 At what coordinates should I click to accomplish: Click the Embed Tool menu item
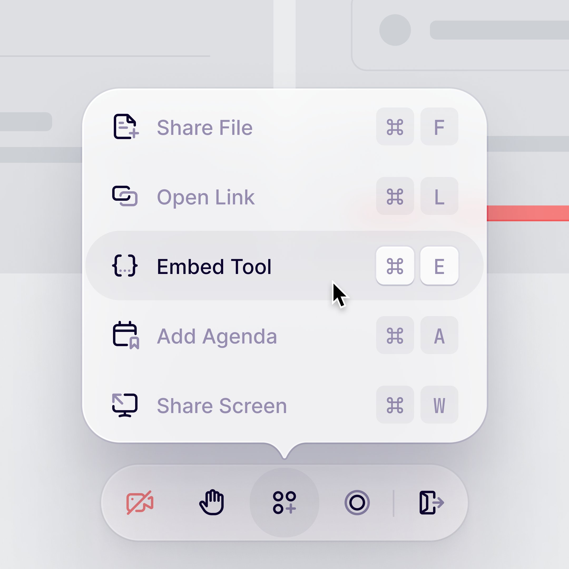pyautogui.click(x=284, y=266)
